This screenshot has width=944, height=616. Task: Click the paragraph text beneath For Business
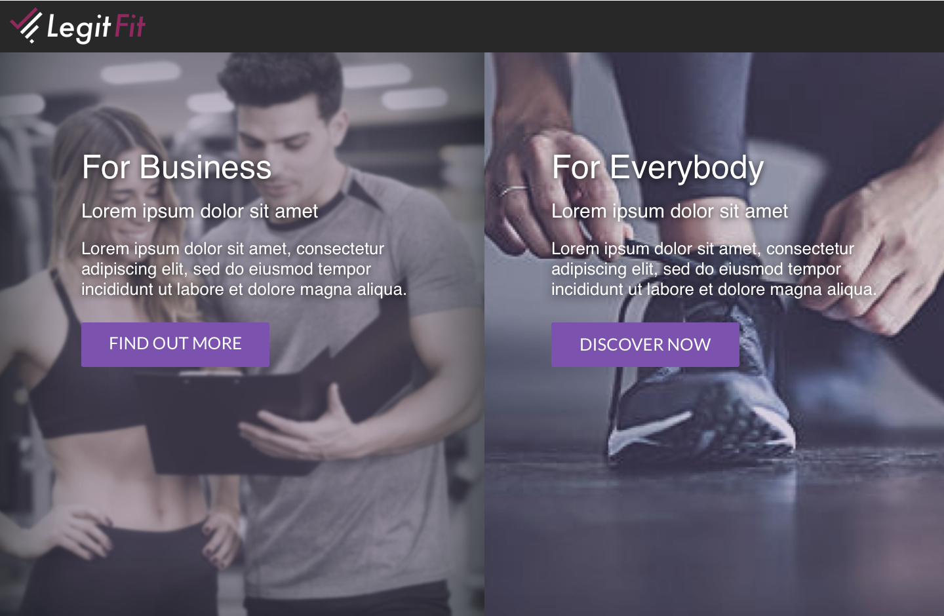244,269
